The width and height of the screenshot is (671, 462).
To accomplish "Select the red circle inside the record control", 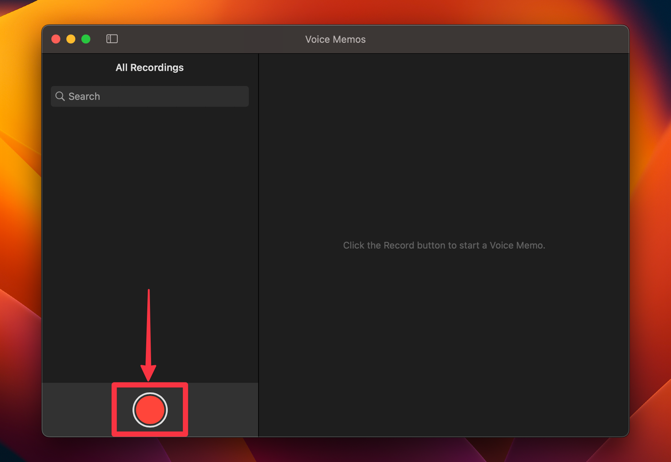I will coord(150,410).
